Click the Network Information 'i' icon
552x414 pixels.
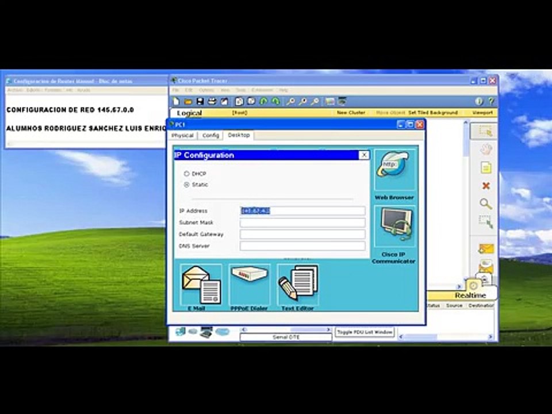[x=479, y=102]
